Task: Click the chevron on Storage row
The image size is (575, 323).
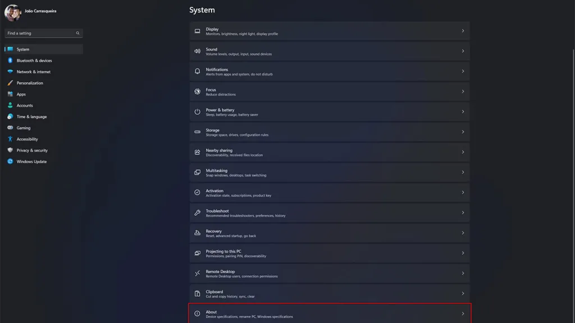Action: pos(463,132)
